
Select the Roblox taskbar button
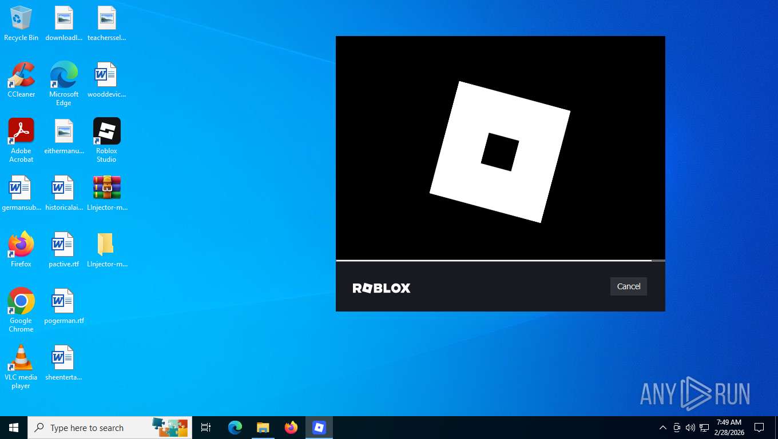tap(319, 428)
